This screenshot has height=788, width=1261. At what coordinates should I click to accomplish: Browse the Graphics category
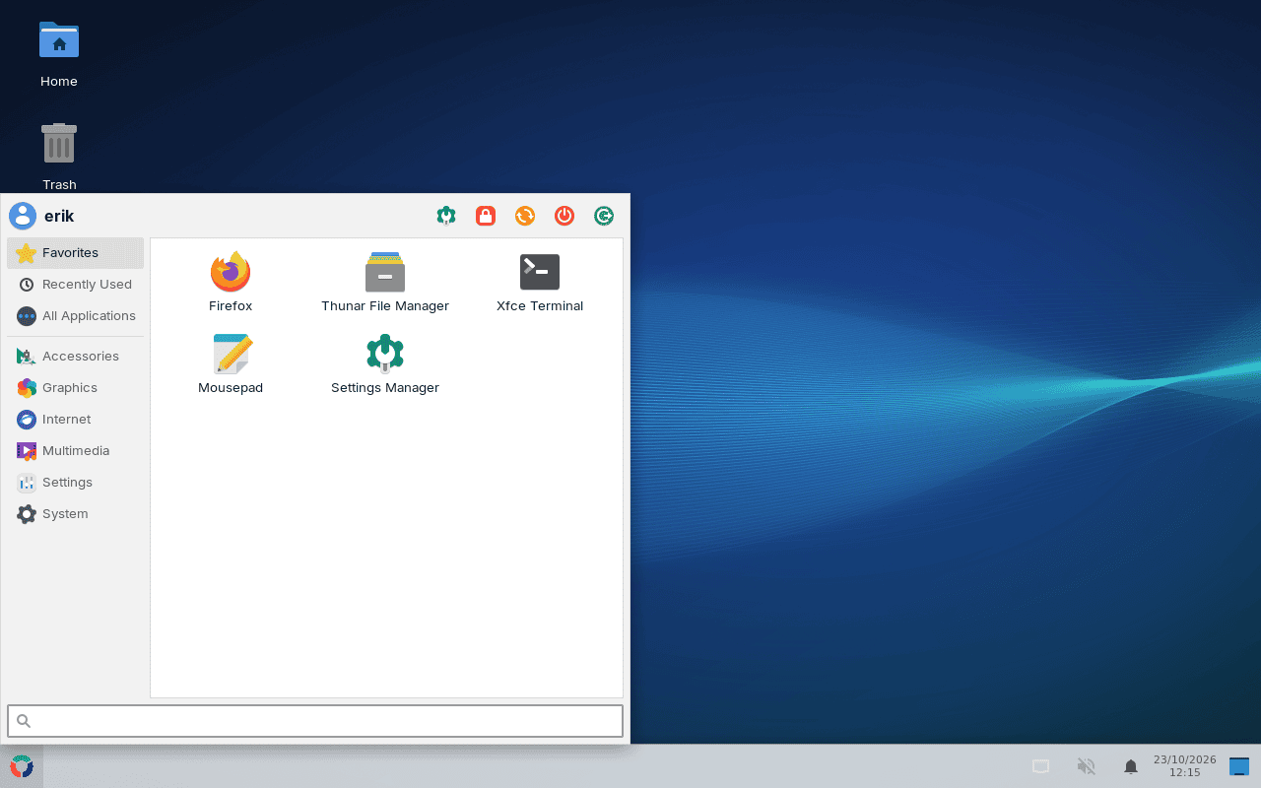tap(75, 388)
